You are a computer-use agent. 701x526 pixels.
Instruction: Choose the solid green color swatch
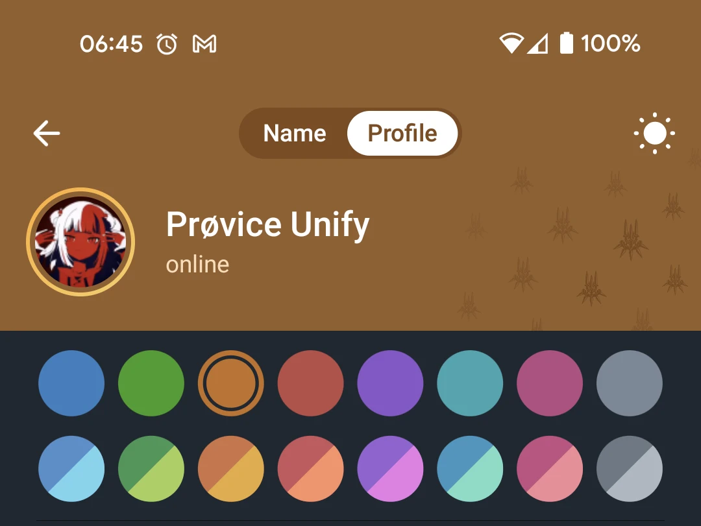pos(151,383)
